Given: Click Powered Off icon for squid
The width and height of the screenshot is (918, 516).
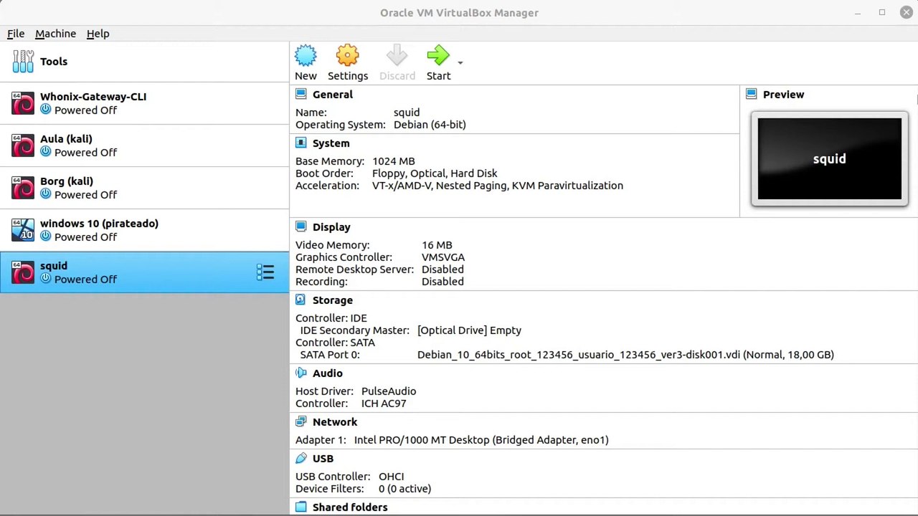Looking at the screenshot, I should click(x=46, y=278).
